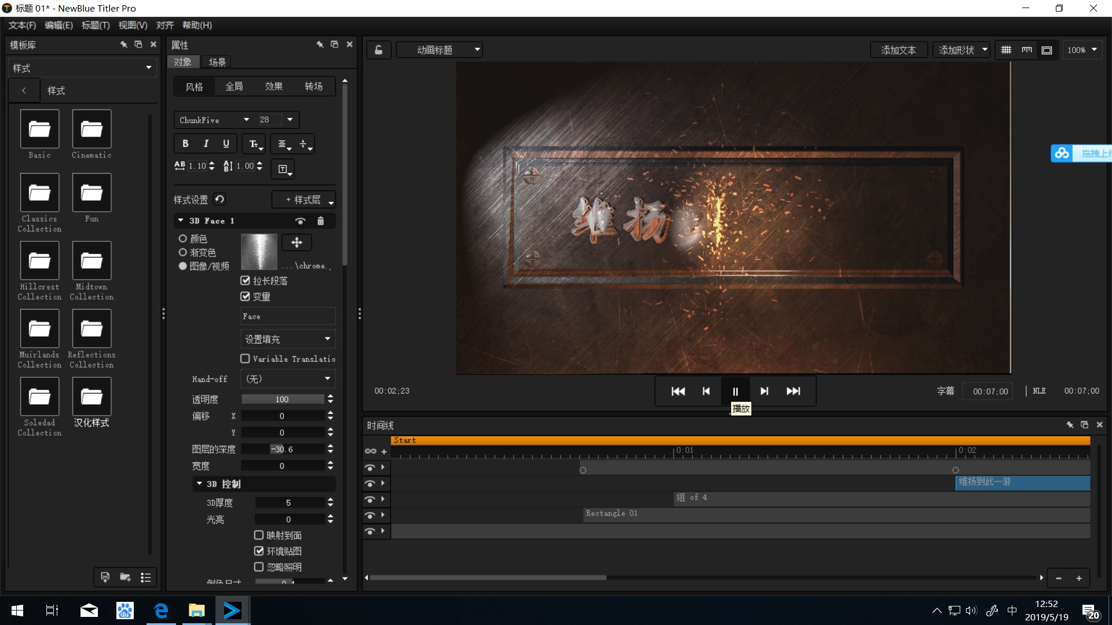Collapse the 3D 控制 section
The height and width of the screenshot is (625, 1112).
[x=200, y=484]
